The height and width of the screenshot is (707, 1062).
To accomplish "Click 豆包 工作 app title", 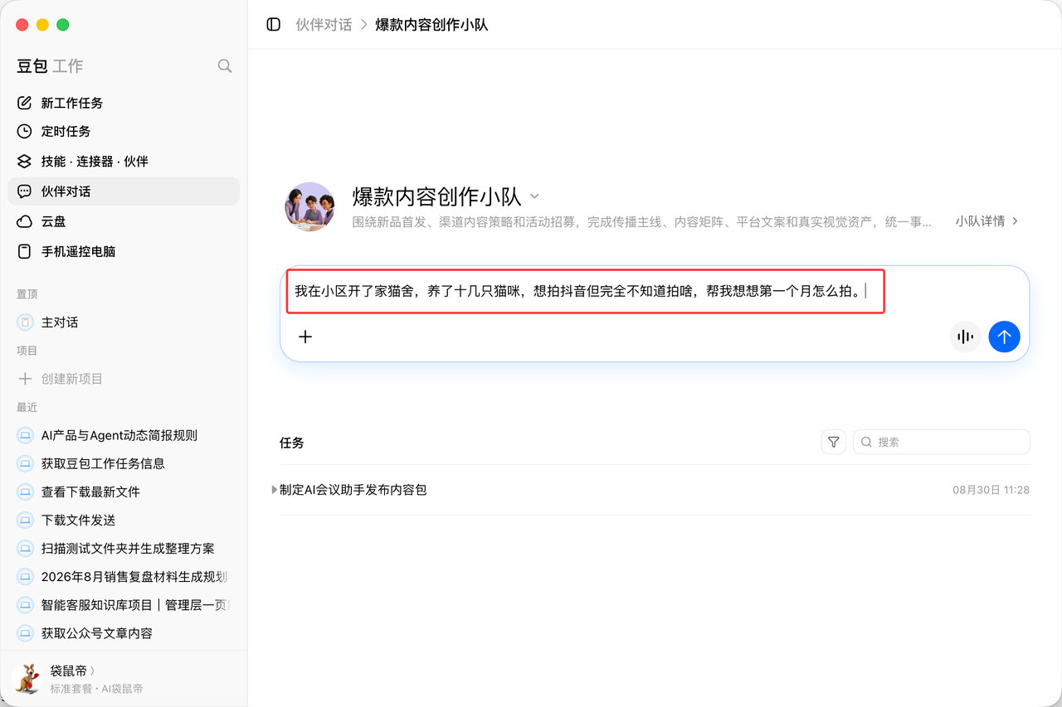I will [x=50, y=66].
